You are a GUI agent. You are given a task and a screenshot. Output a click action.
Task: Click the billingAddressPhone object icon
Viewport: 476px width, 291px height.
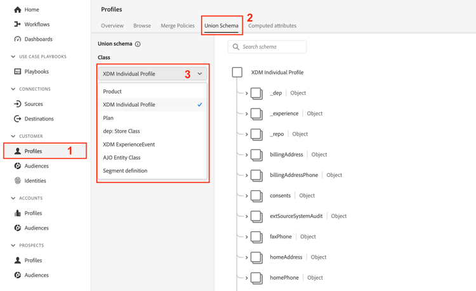256,176
